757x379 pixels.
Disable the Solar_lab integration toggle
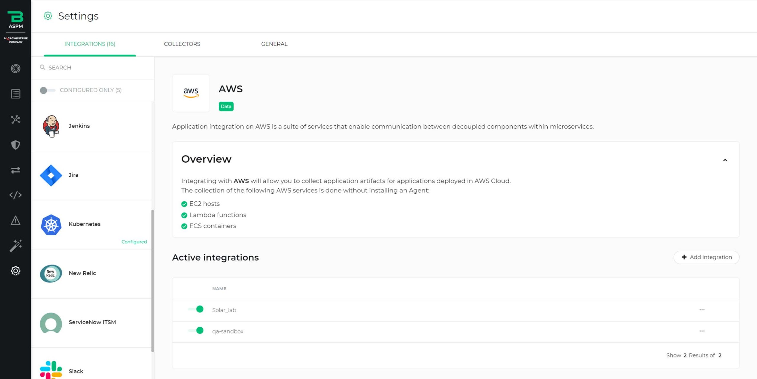click(x=196, y=309)
